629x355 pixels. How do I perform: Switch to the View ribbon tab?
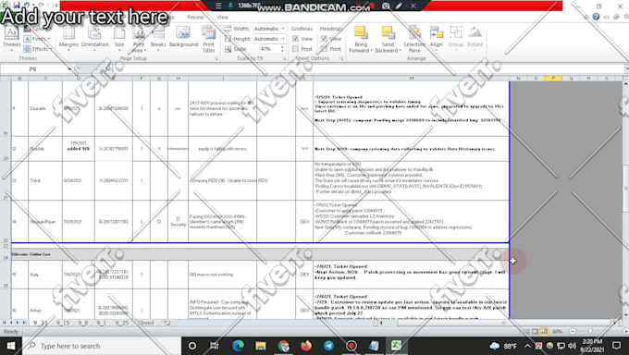coord(222,18)
